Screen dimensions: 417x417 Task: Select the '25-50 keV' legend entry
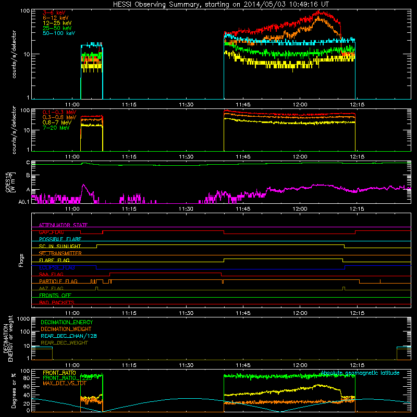(x=57, y=28)
